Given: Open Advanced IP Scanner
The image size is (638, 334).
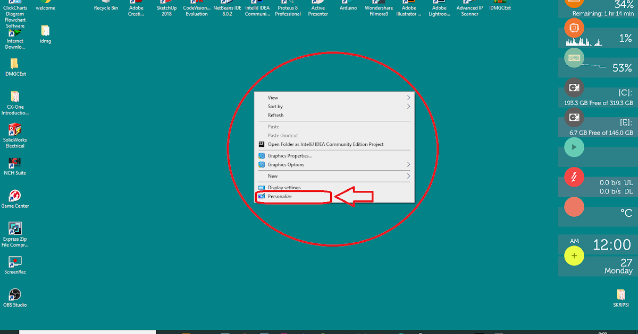Looking at the screenshot, I should coord(469,5).
